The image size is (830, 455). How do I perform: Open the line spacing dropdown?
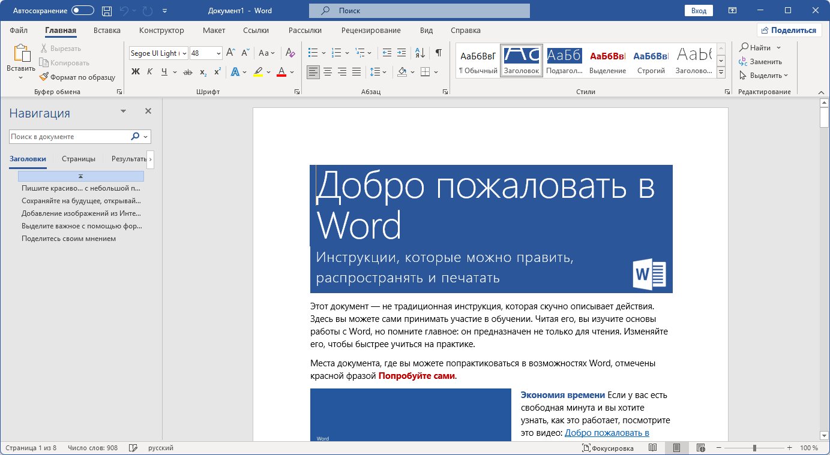378,72
